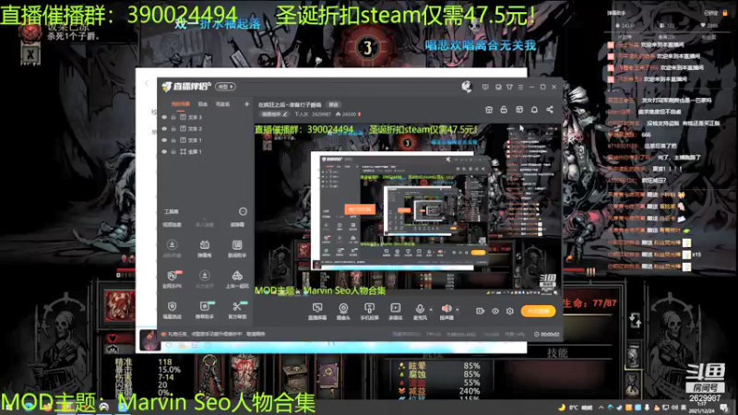Image resolution: width=738 pixels, height=415 pixels.
Task: Click the orange 关闭直播 stop-stream button
Action: pos(538,311)
